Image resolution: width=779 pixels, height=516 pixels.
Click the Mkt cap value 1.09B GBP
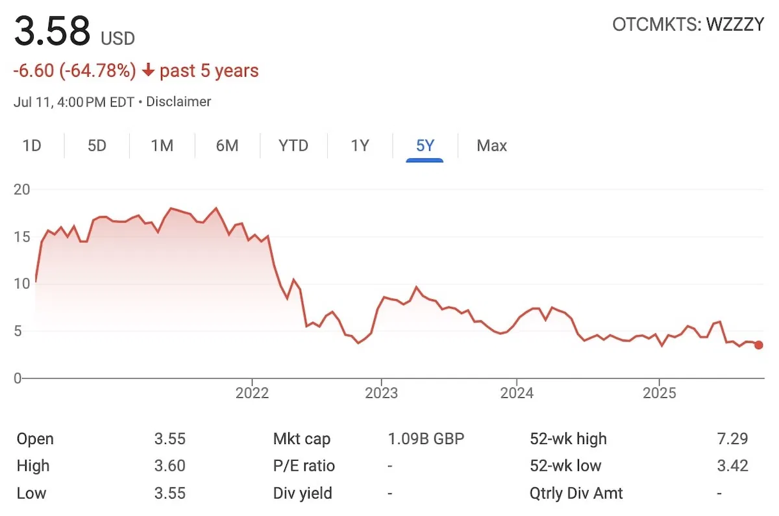(426, 439)
